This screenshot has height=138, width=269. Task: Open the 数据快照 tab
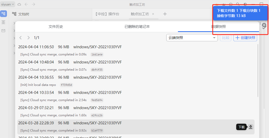[x=218, y=27]
